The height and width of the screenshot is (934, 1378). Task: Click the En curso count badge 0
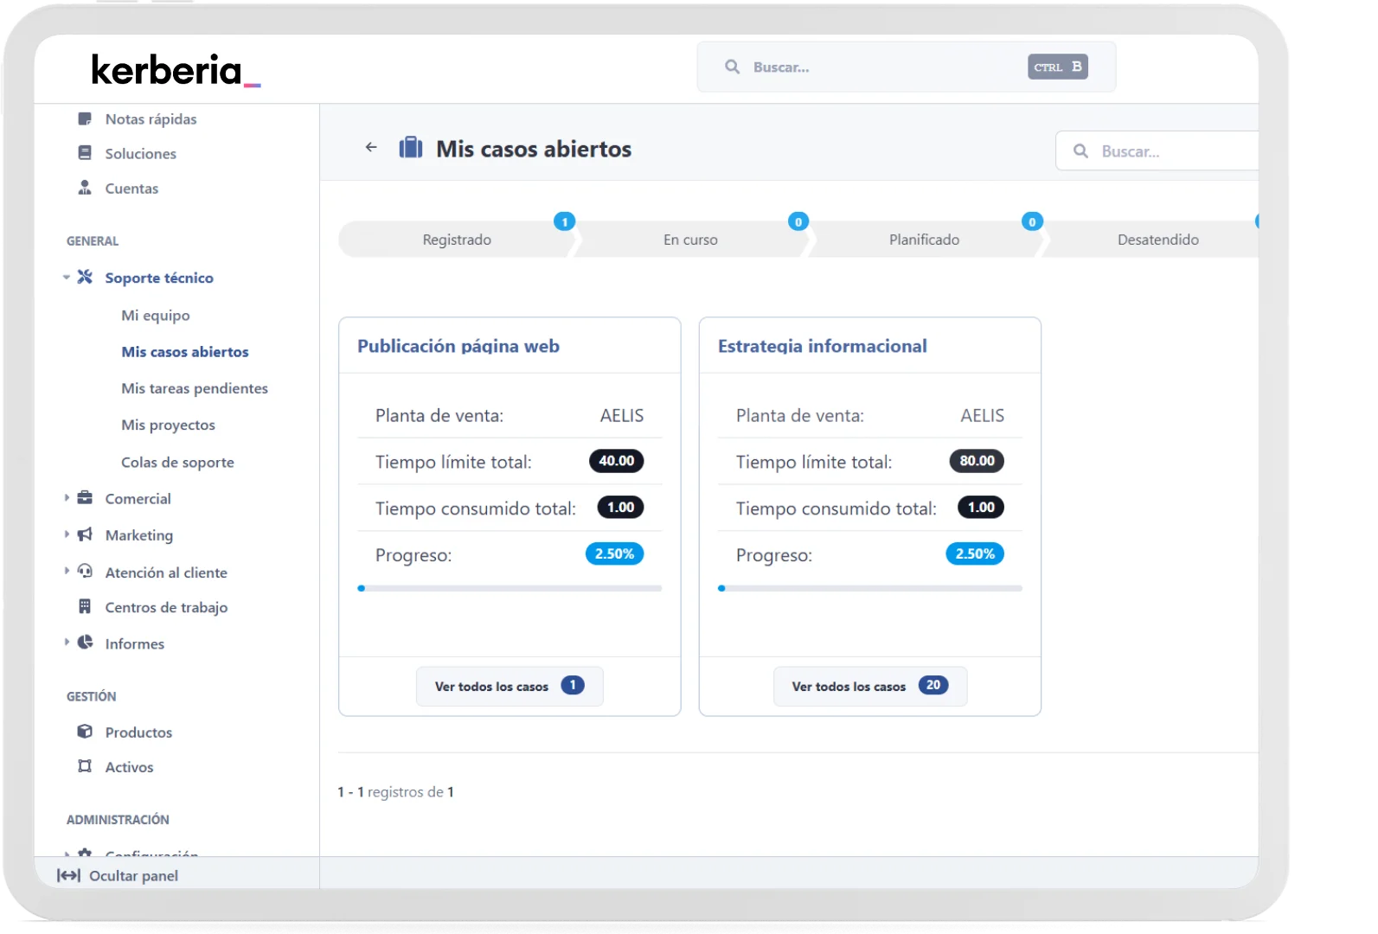[798, 221]
